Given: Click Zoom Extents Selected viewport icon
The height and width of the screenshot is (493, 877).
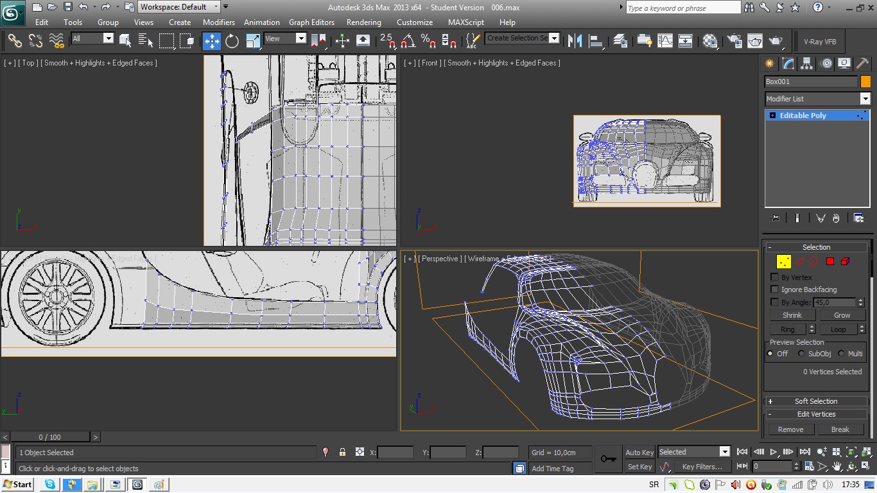Looking at the screenshot, I should pos(851,452).
